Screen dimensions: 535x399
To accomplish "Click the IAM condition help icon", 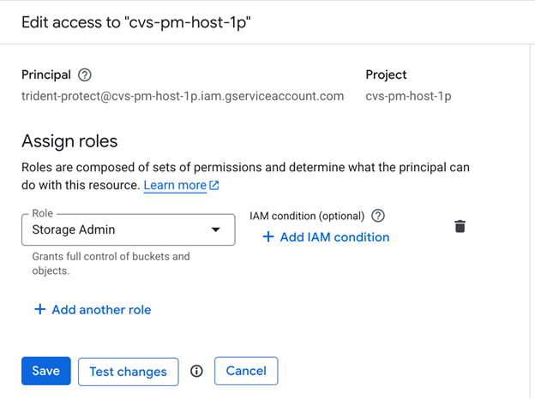I will click(378, 216).
